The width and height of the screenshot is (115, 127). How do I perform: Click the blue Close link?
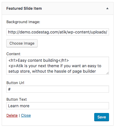26,116
